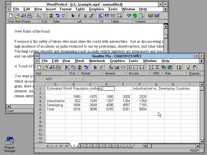Open the Styles dropdown in WordPerfect
Image resolution: width=207 pixels, height=155 pixels.
[x=64, y=21]
